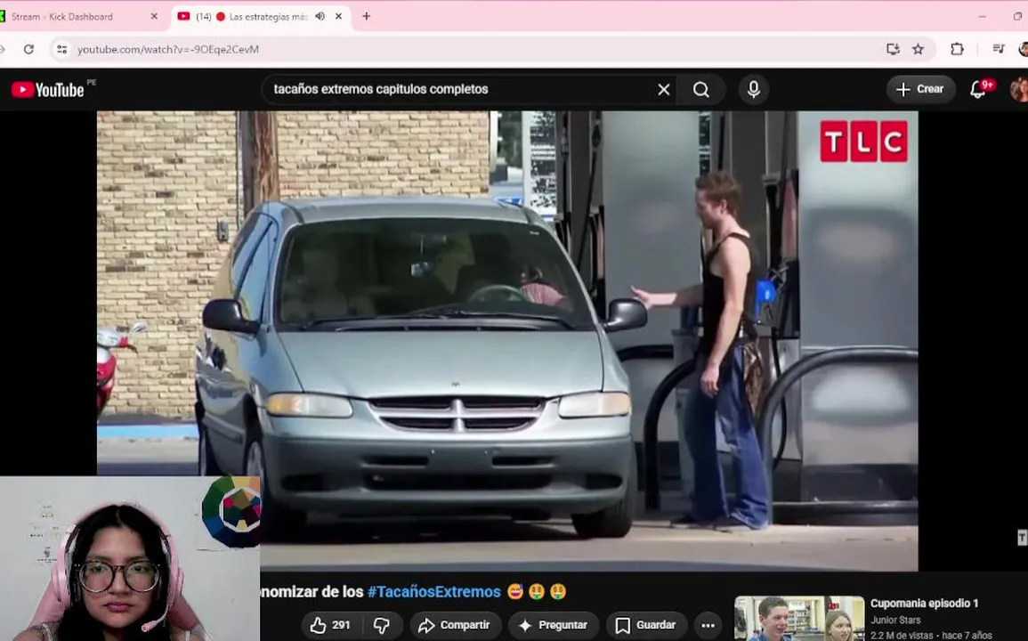The image size is (1028, 641).
Task: Open more actions three-dot menu
Action: point(708,625)
